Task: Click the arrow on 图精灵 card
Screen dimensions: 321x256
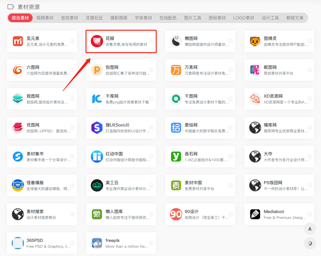Action: (x=310, y=41)
